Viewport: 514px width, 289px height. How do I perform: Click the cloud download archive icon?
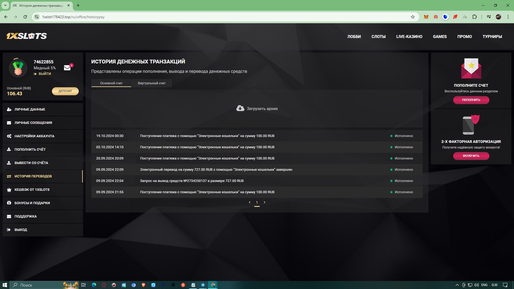pyautogui.click(x=240, y=108)
